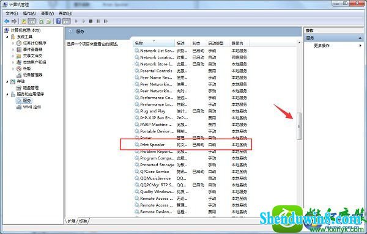Image resolution: width=367 pixels, height=234 pixels.
Task: Click the Back arrow in toolbar
Action: coord(7,21)
